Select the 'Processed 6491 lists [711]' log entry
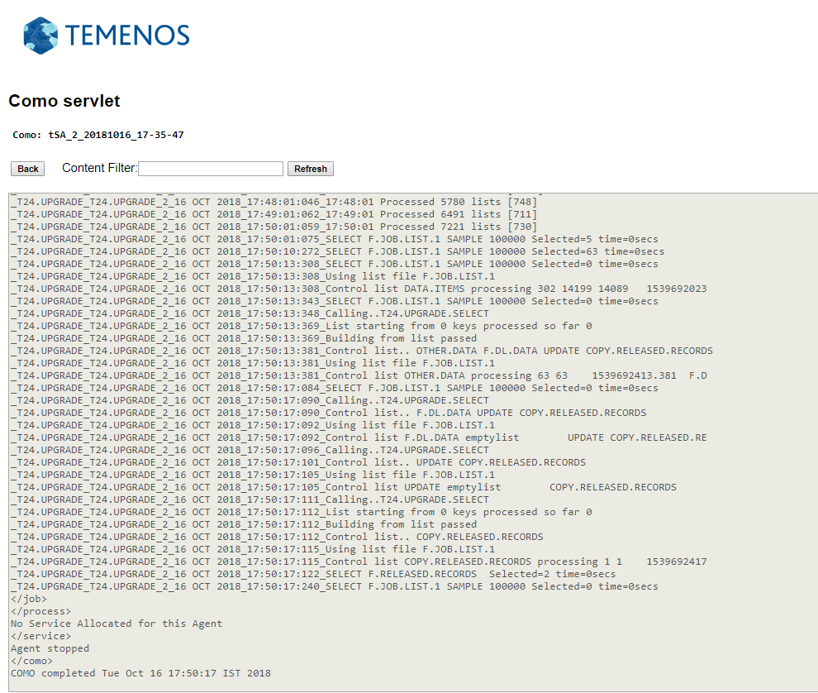The image size is (818, 693). point(273,214)
